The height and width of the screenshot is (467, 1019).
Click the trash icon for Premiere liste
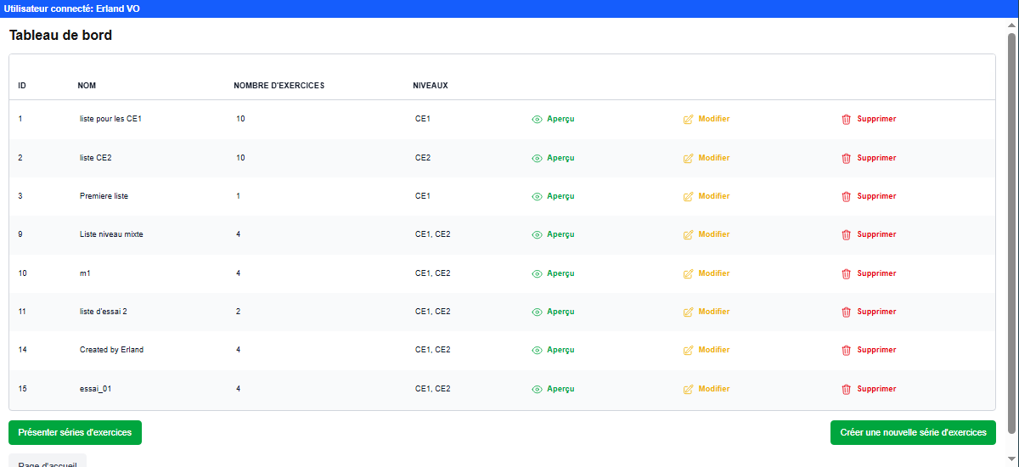(x=846, y=197)
